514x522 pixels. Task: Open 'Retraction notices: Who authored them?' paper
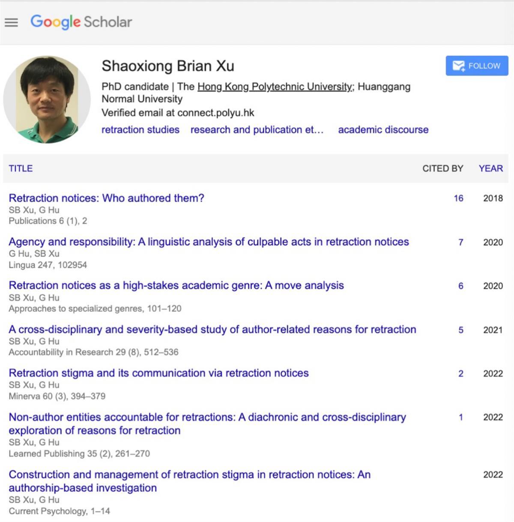point(106,198)
